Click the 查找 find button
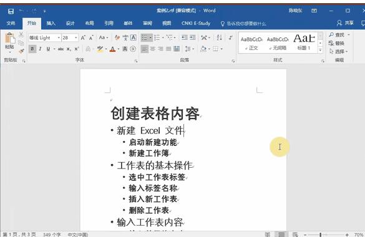The height and width of the screenshot is (237, 365). click(x=336, y=35)
